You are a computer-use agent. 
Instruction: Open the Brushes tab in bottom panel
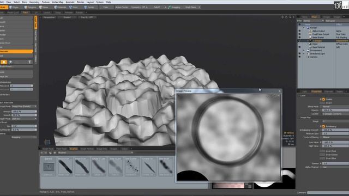click(x=74, y=149)
